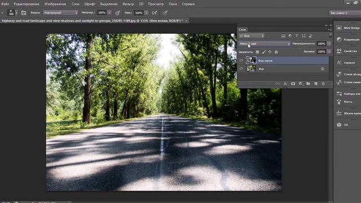Expand the brush opacity slider arrow
Image resolution: width=361 pixels, height=203 pixels.
click(109, 12)
